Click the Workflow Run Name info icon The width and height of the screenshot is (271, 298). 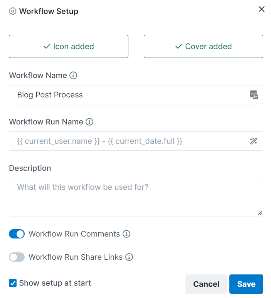89,122
